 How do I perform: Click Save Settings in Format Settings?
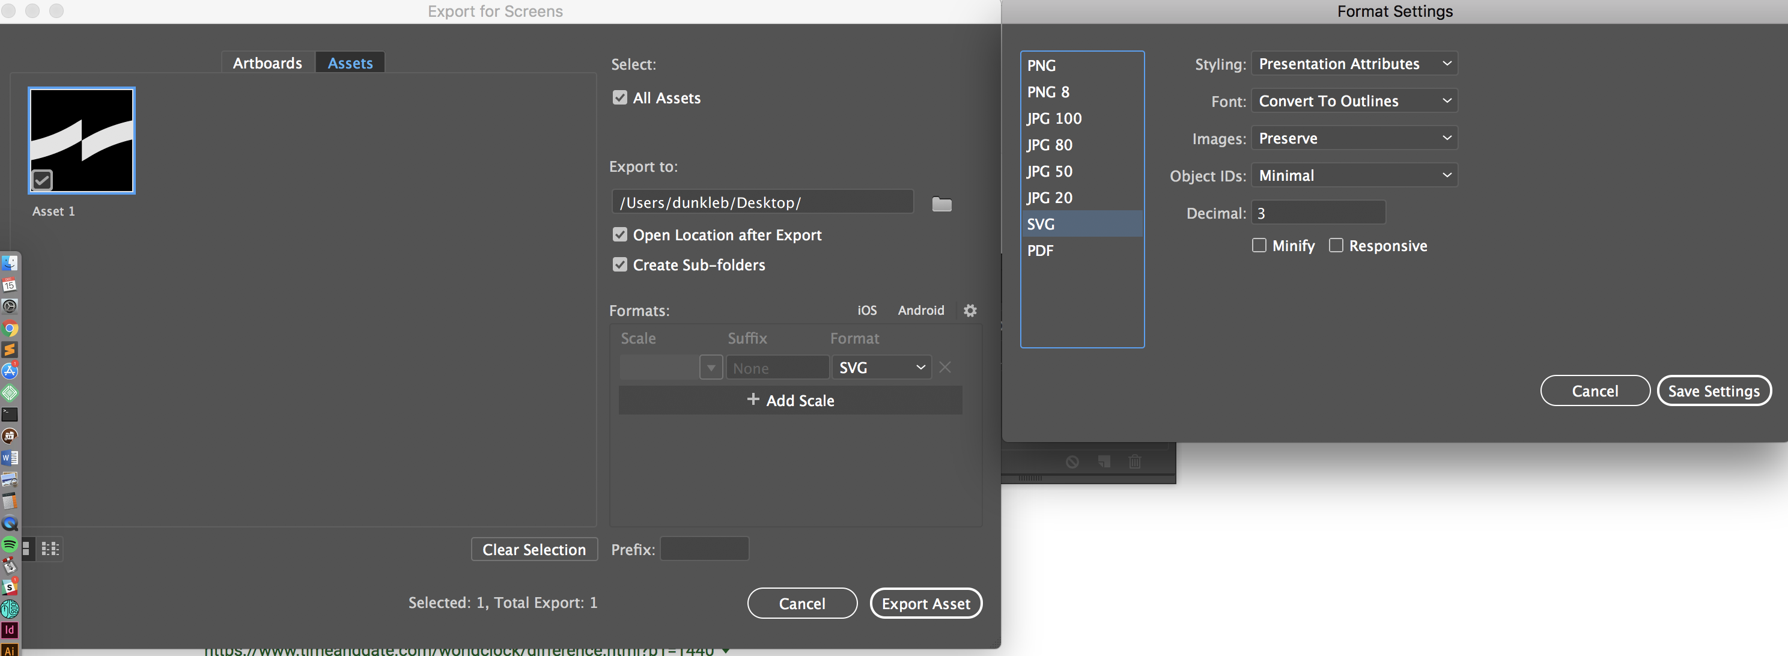click(1715, 390)
